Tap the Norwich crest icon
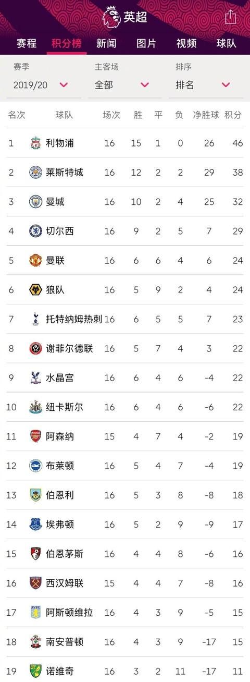Viewport: 250px width, 682px height. point(35,671)
